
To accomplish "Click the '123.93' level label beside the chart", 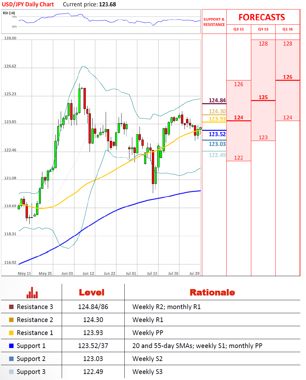I will (217, 119).
